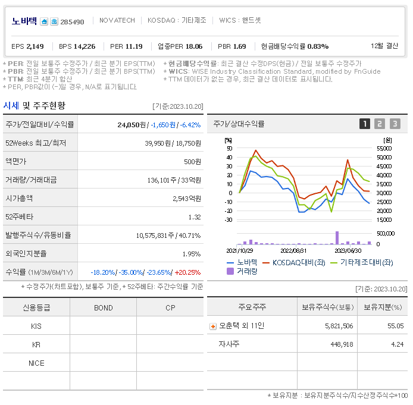Click the 136,101주 / 33억원 trading volume
The height and width of the screenshot is (405, 413).
coord(174,180)
